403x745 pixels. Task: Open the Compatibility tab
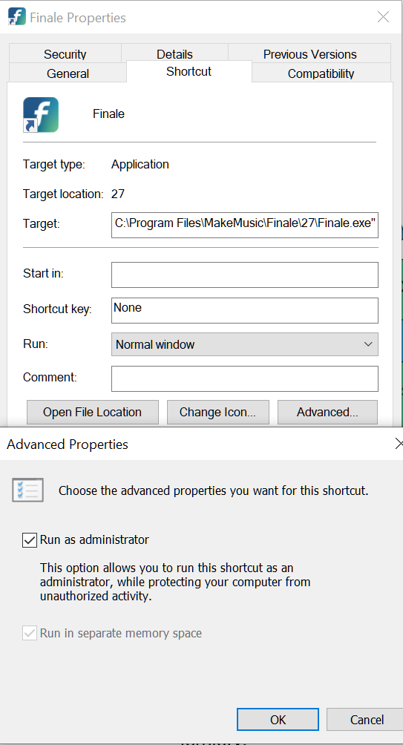point(321,73)
